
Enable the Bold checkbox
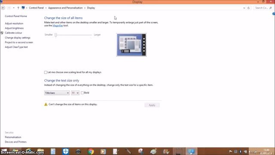(x=82, y=93)
